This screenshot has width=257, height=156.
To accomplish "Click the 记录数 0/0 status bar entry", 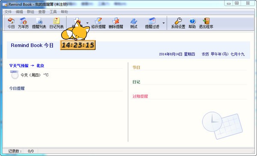I will pyautogui.click(x=21, y=151).
